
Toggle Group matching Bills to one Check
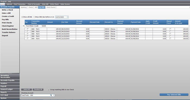coord(49,90)
